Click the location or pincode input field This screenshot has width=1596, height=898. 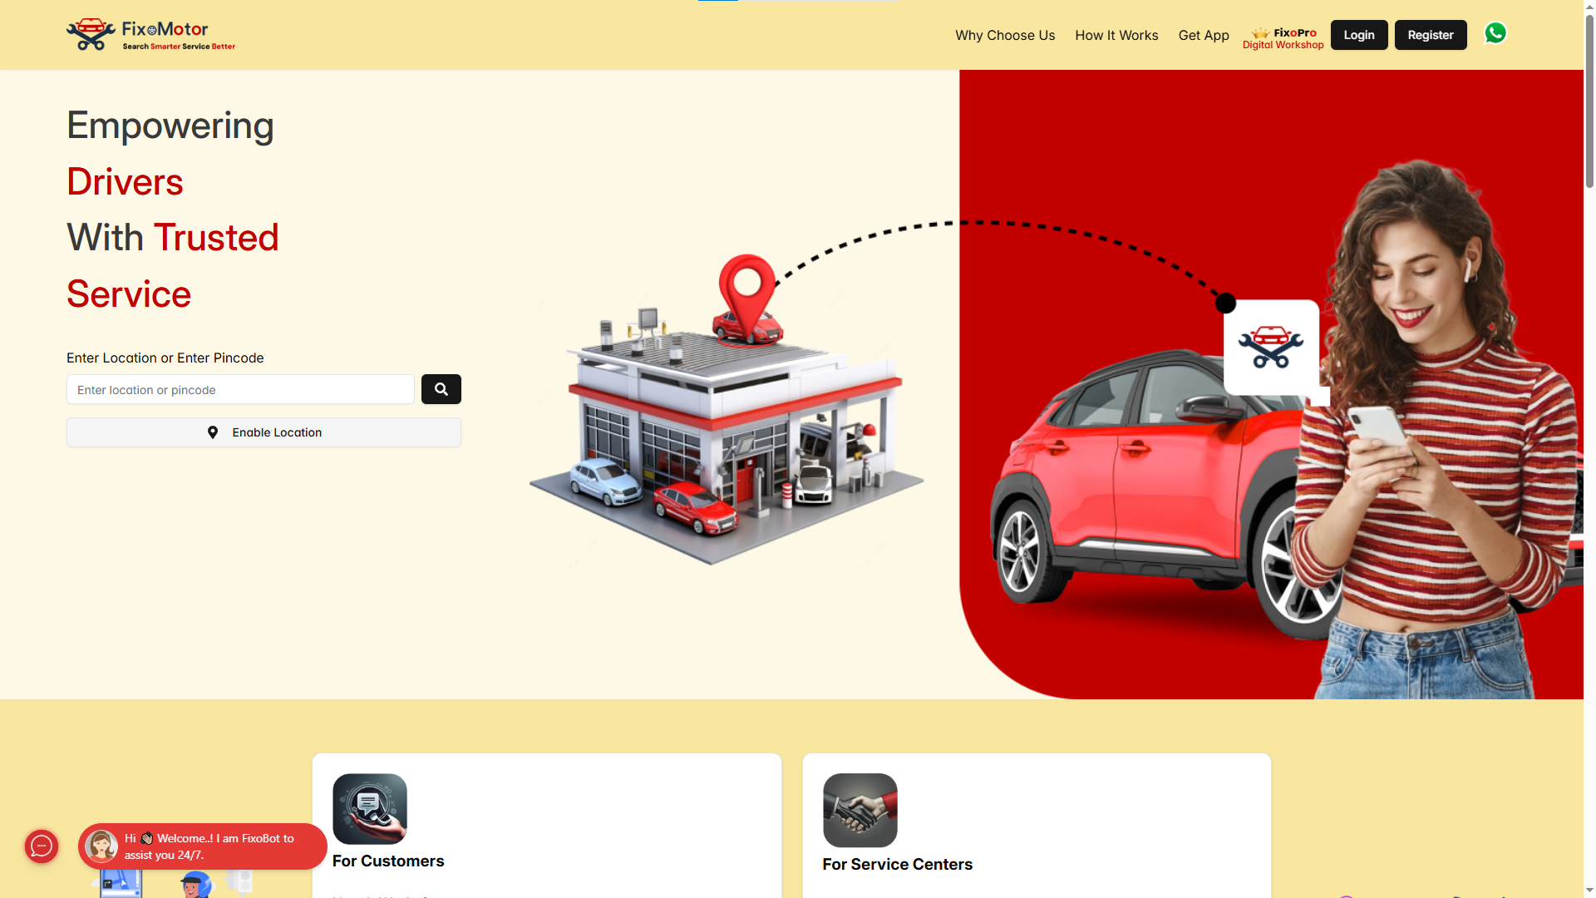point(239,389)
